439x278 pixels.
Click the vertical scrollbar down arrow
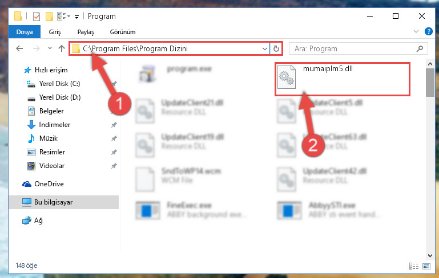[430, 255]
